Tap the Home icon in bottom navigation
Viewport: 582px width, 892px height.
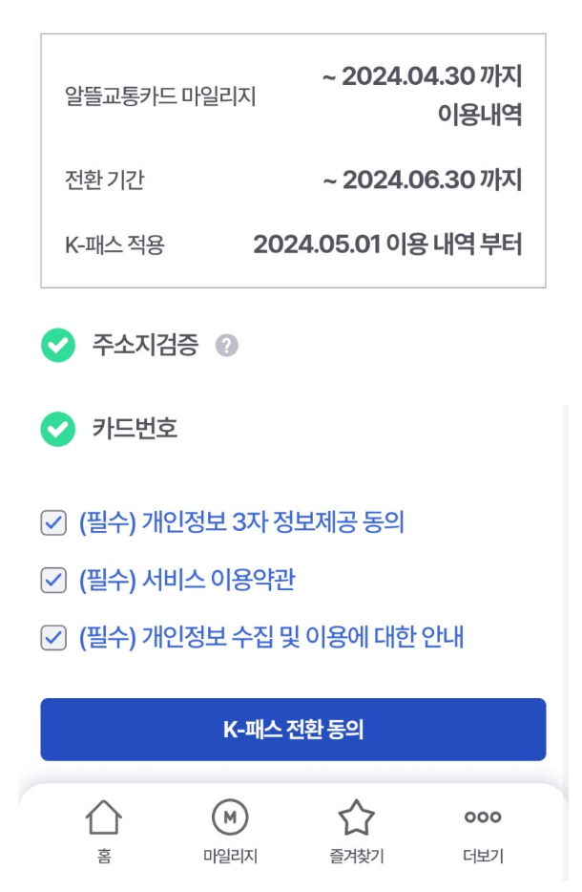click(104, 821)
